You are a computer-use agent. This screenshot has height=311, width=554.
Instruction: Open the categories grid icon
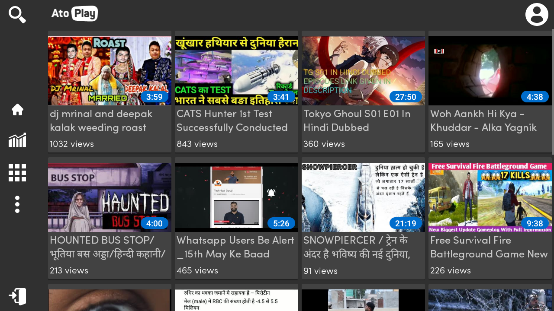(x=17, y=173)
